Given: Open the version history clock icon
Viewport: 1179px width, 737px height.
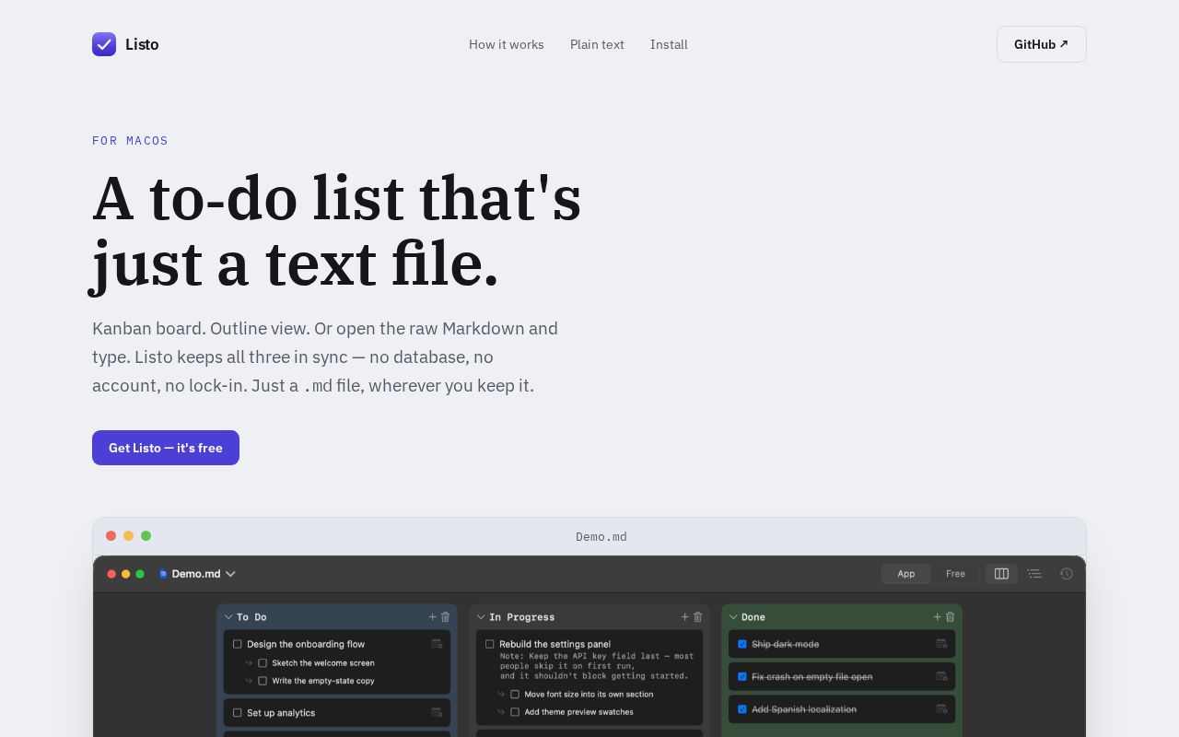Looking at the screenshot, I should pos(1067,574).
